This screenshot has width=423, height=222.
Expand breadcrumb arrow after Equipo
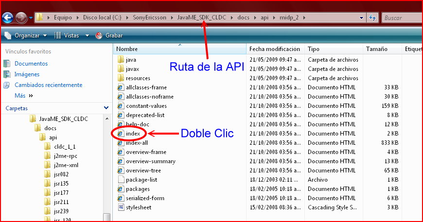click(x=78, y=18)
